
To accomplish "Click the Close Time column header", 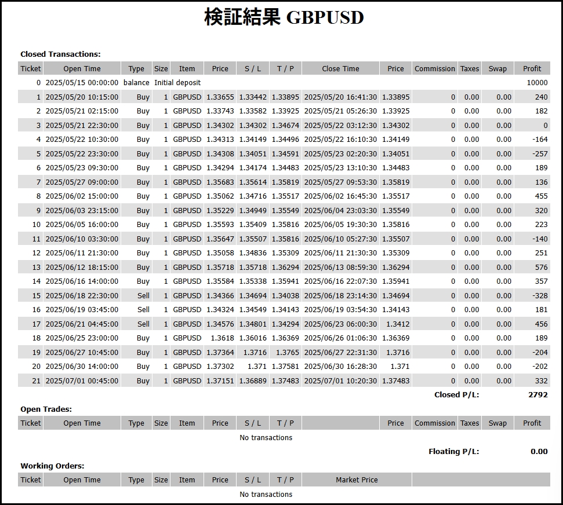I will [340, 68].
